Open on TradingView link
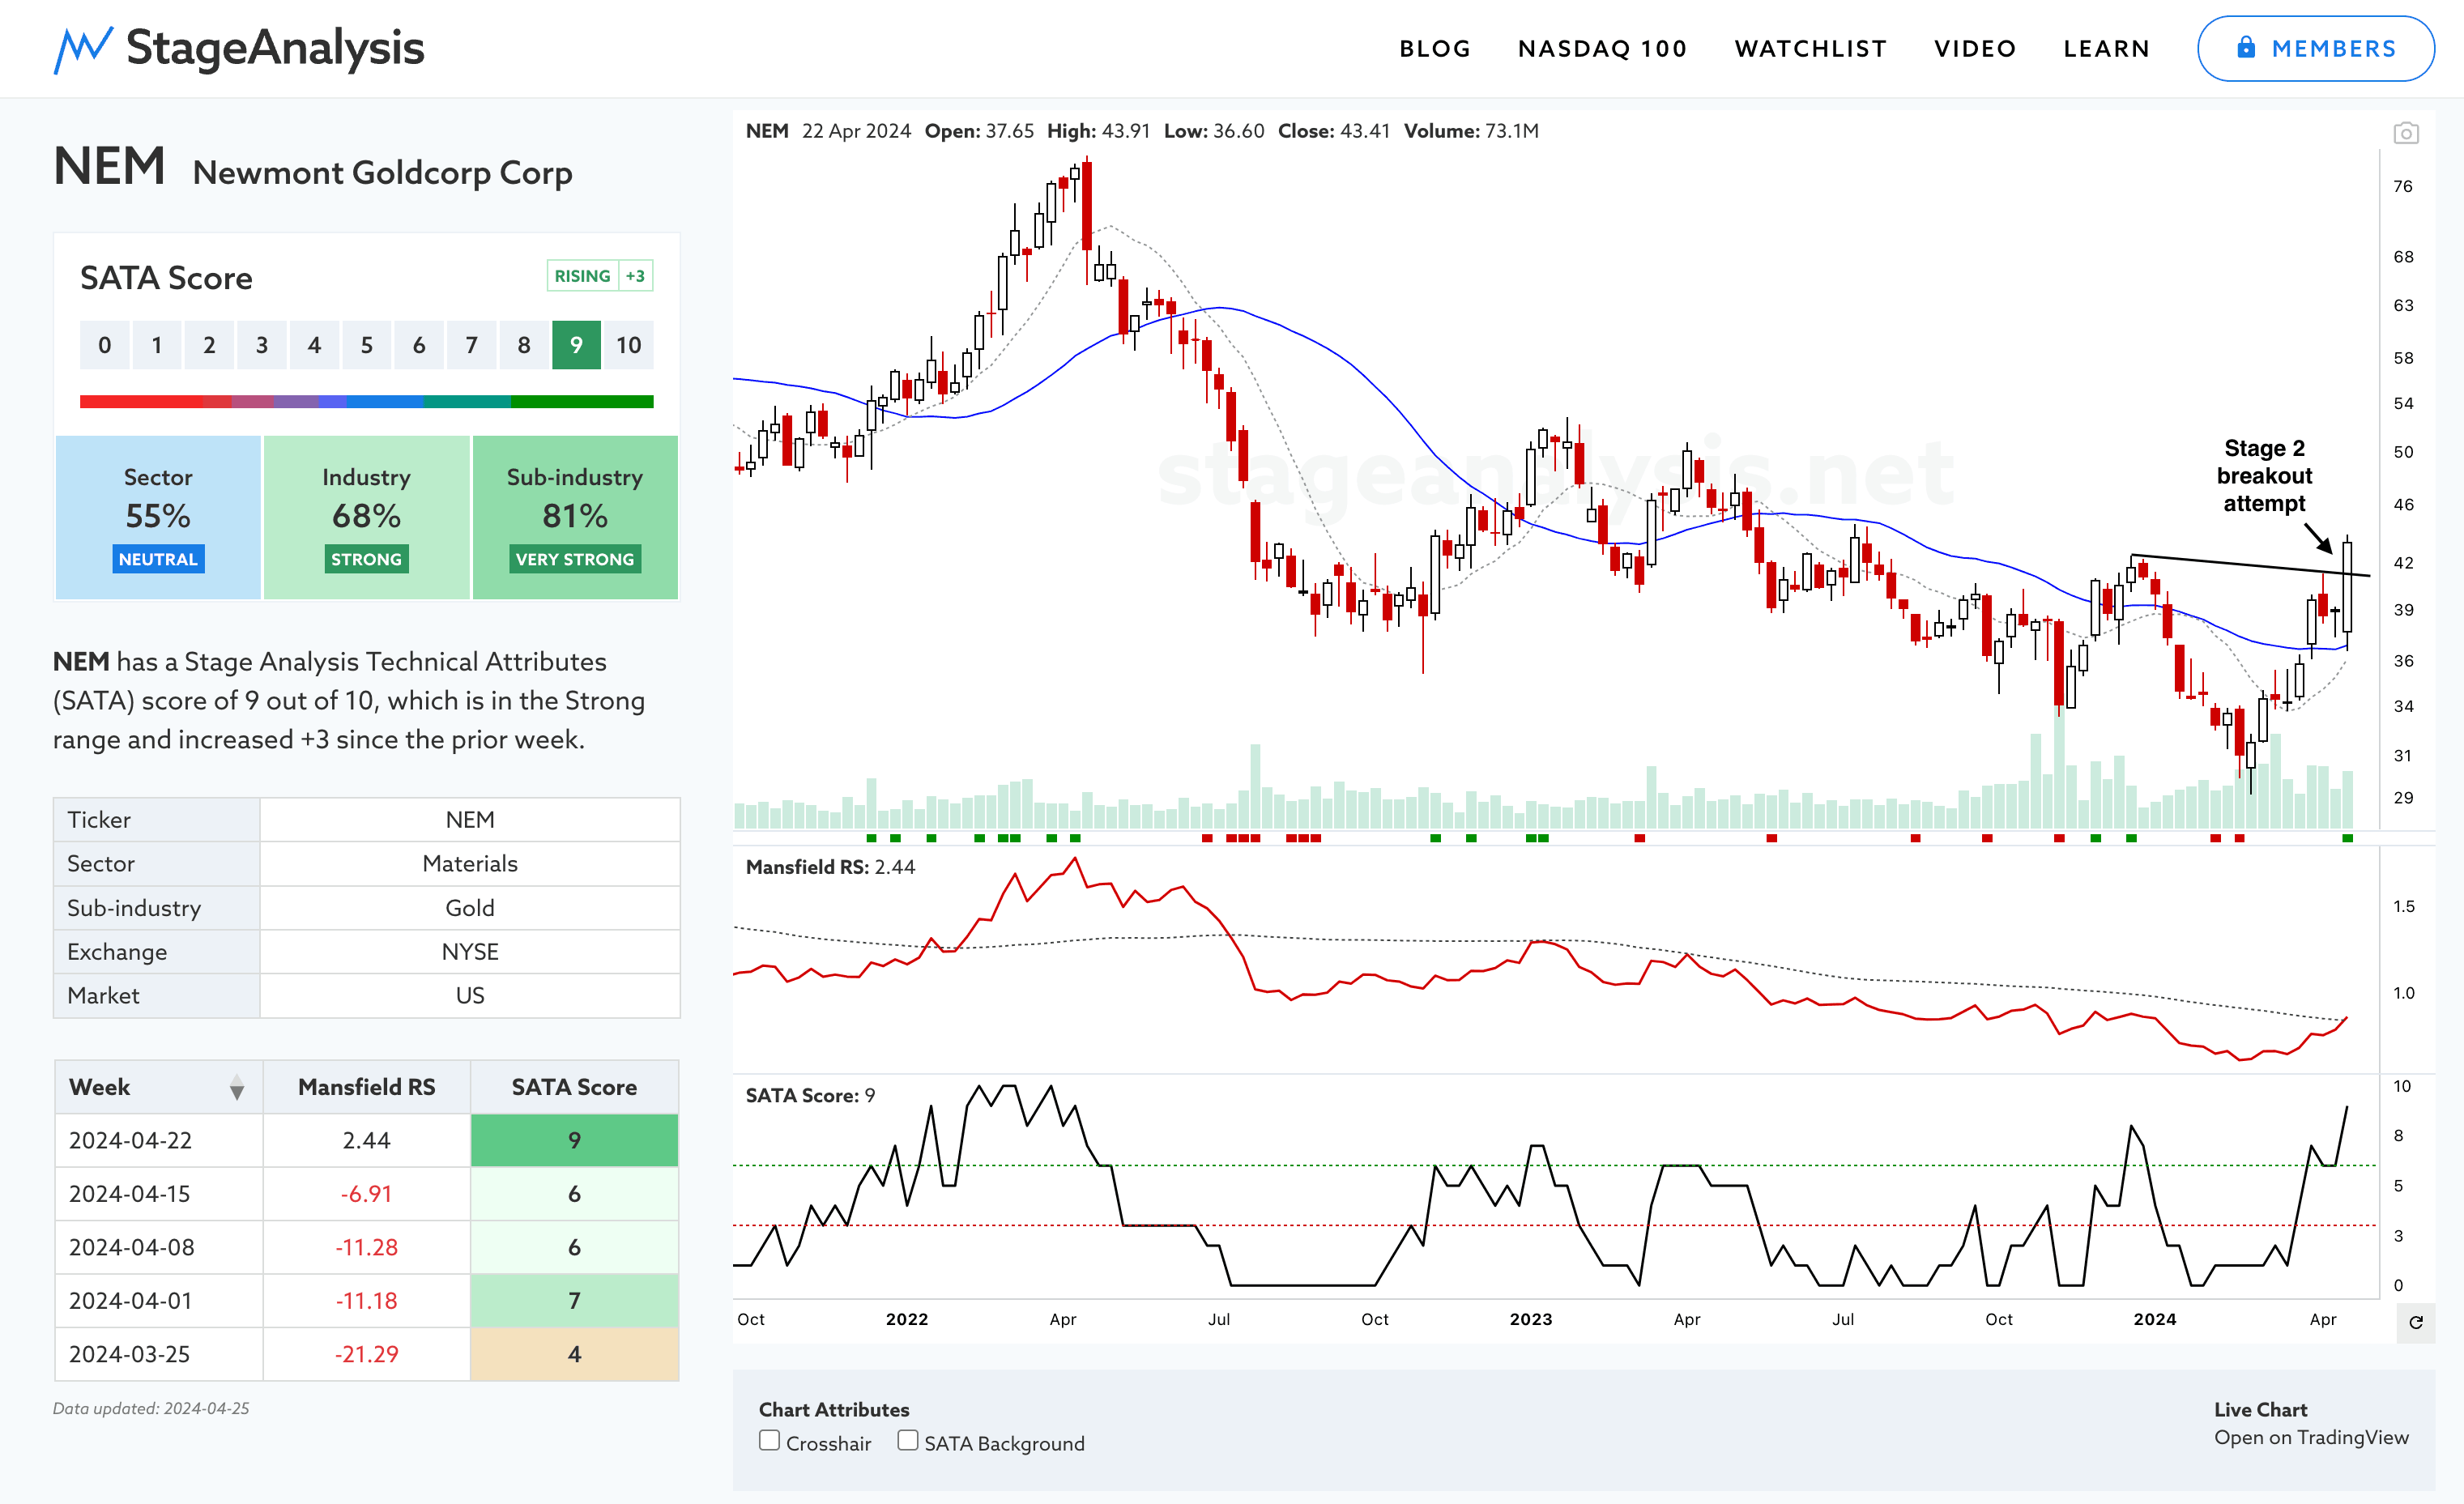This screenshot has height=1504, width=2464. (2310, 1438)
